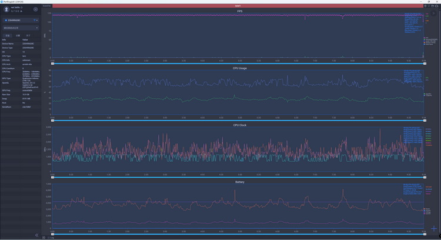The image size is (441, 240).
Task: Toggle the FPS legend entry in FPS chart
Action: point(426,38)
